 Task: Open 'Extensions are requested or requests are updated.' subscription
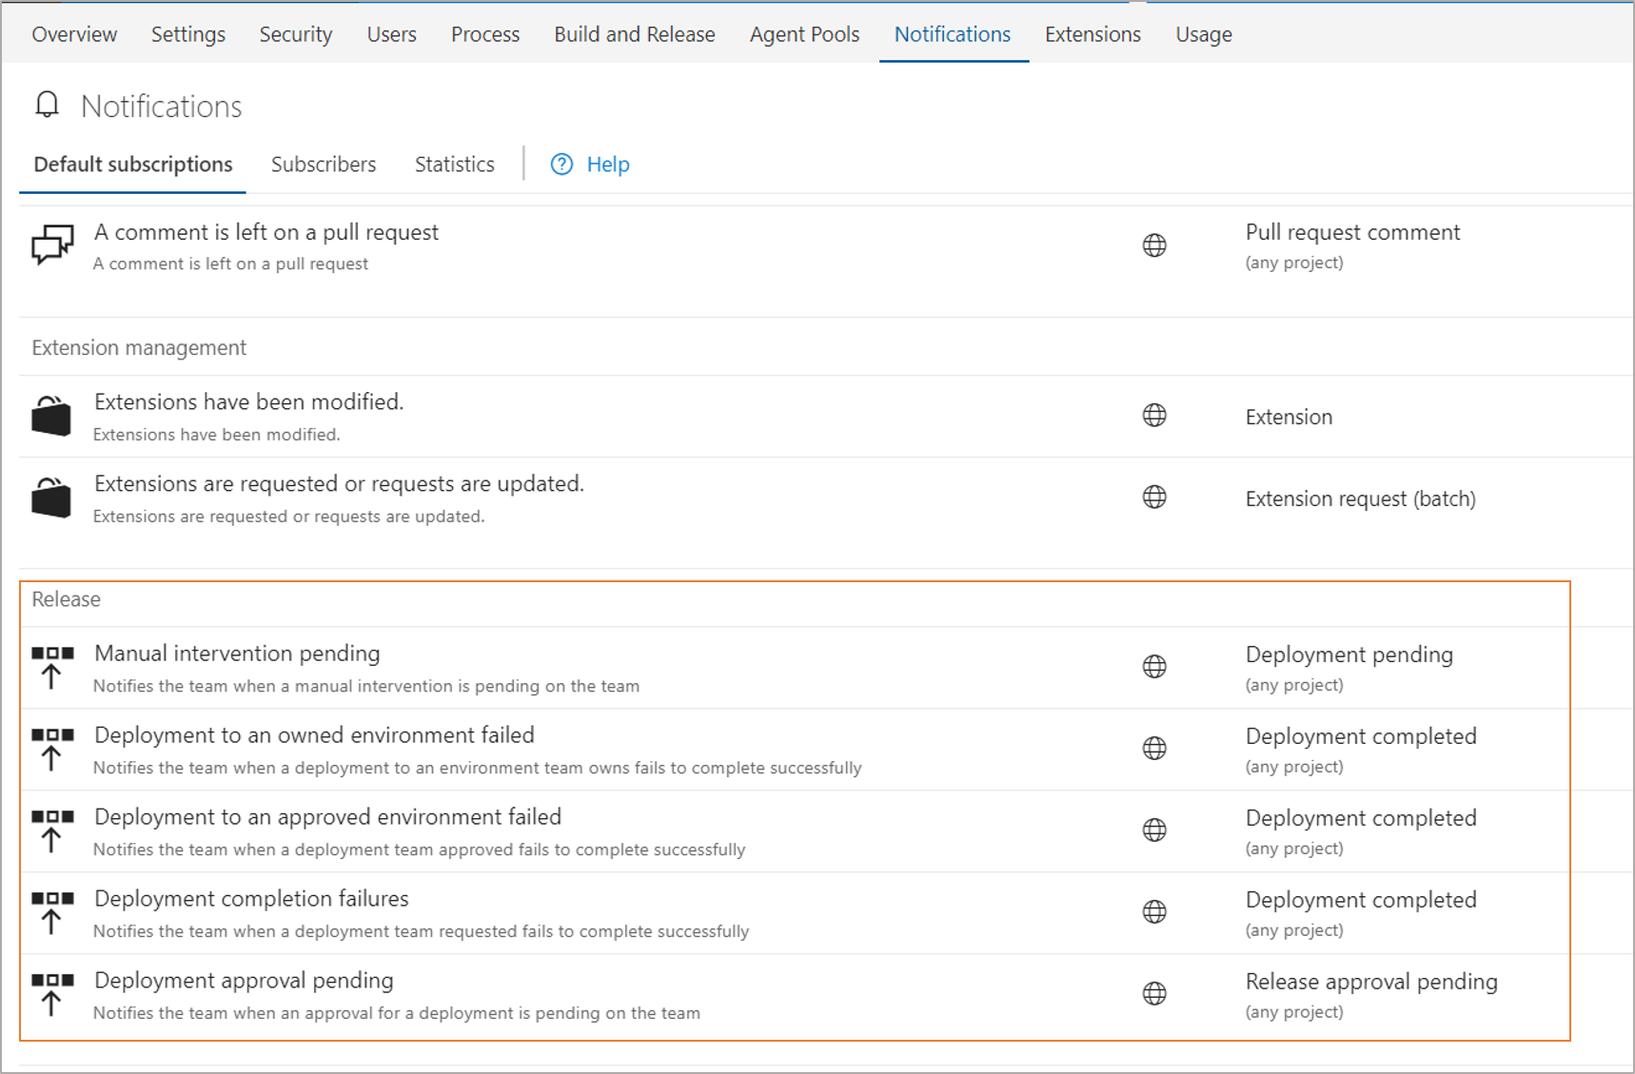click(x=339, y=483)
